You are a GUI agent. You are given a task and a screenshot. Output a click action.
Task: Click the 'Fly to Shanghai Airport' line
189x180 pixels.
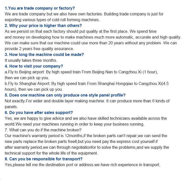pos(87,83)
